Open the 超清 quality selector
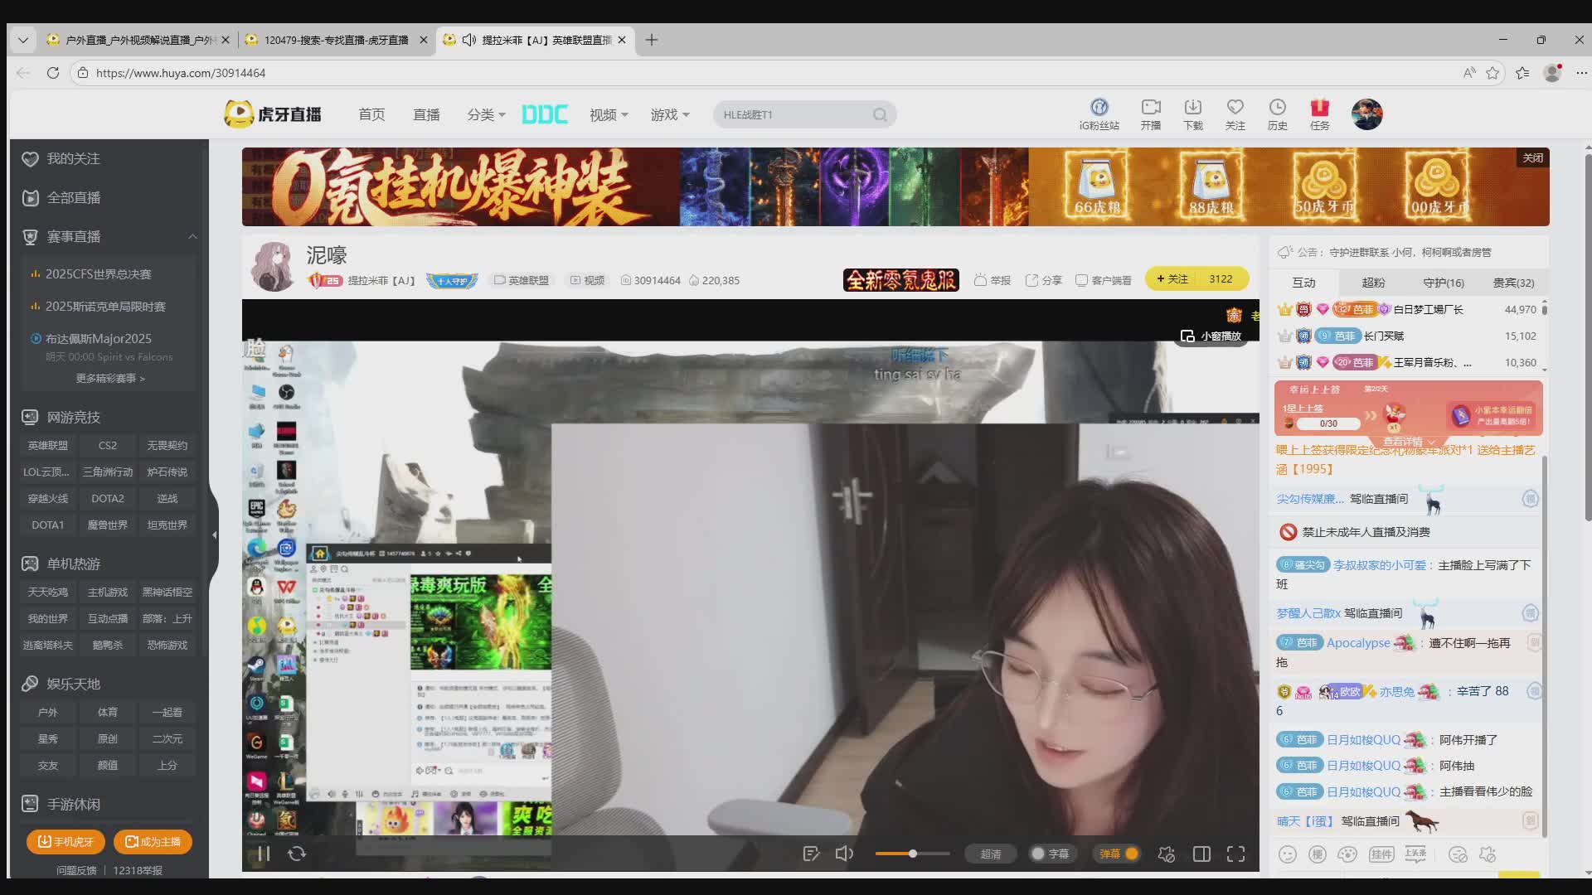This screenshot has width=1592, height=895. 991,854
